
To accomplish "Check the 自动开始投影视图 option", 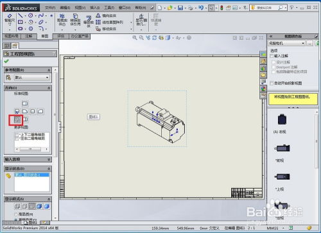I will point(272,83).
